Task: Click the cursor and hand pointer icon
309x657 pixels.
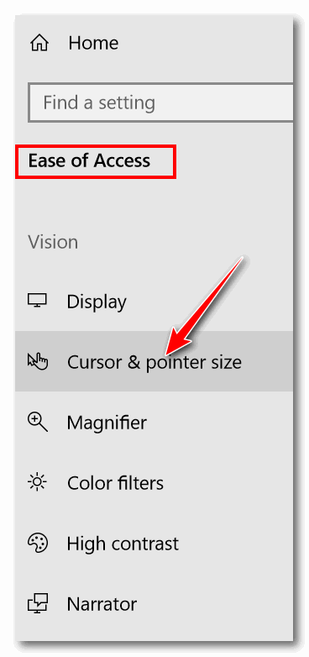Action: tap(38, 361)
